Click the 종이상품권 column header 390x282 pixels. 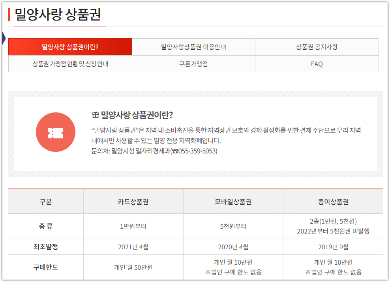333,201
